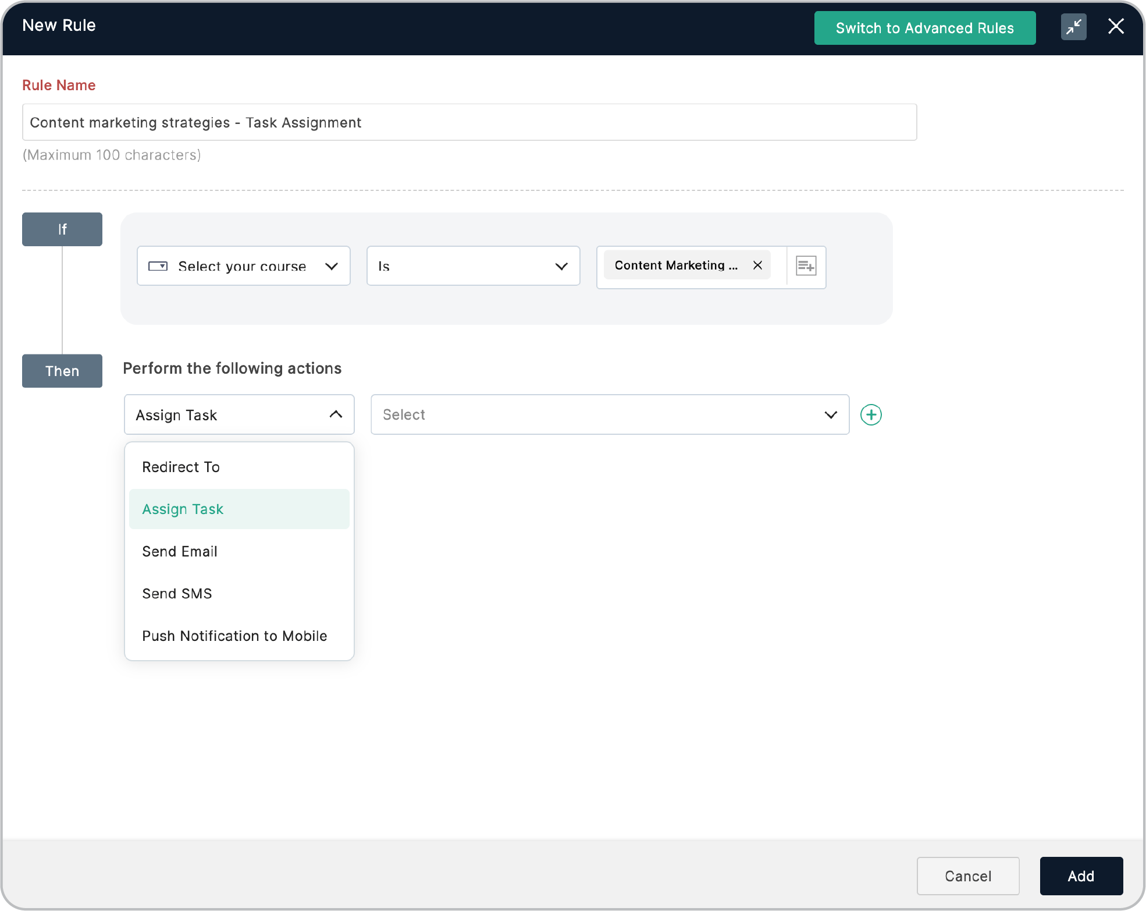Select Send Email from the action list
The width and height of the screenshot is (1146, 911).
pos(179,551)
